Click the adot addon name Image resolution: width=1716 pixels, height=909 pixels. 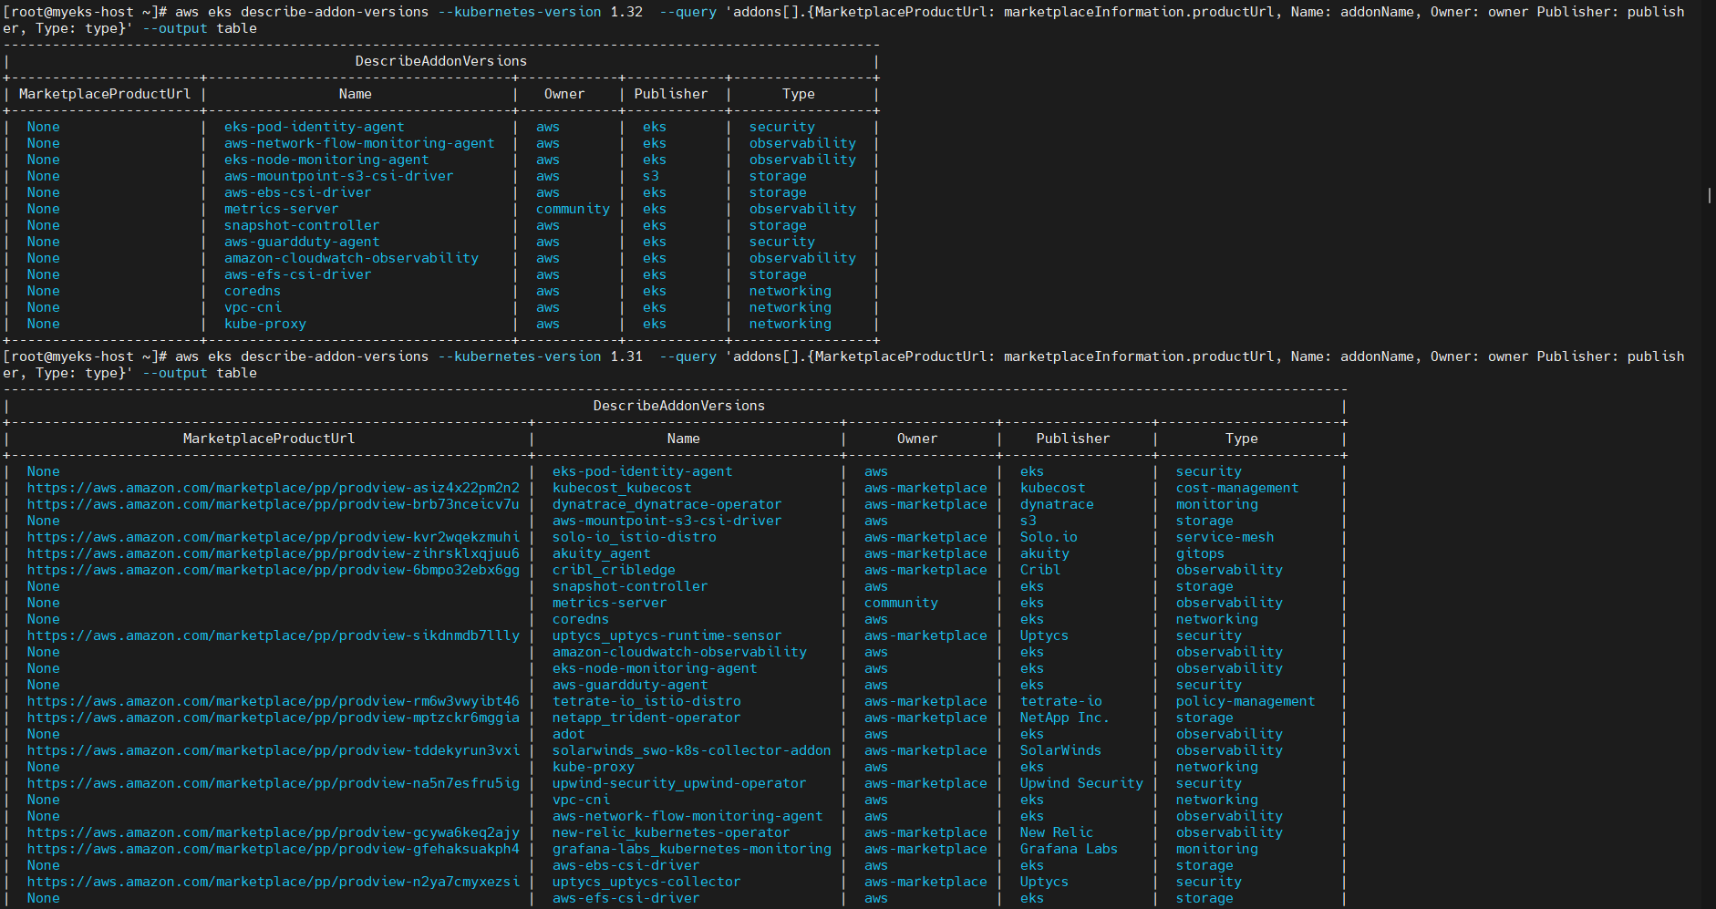[568, 734]
